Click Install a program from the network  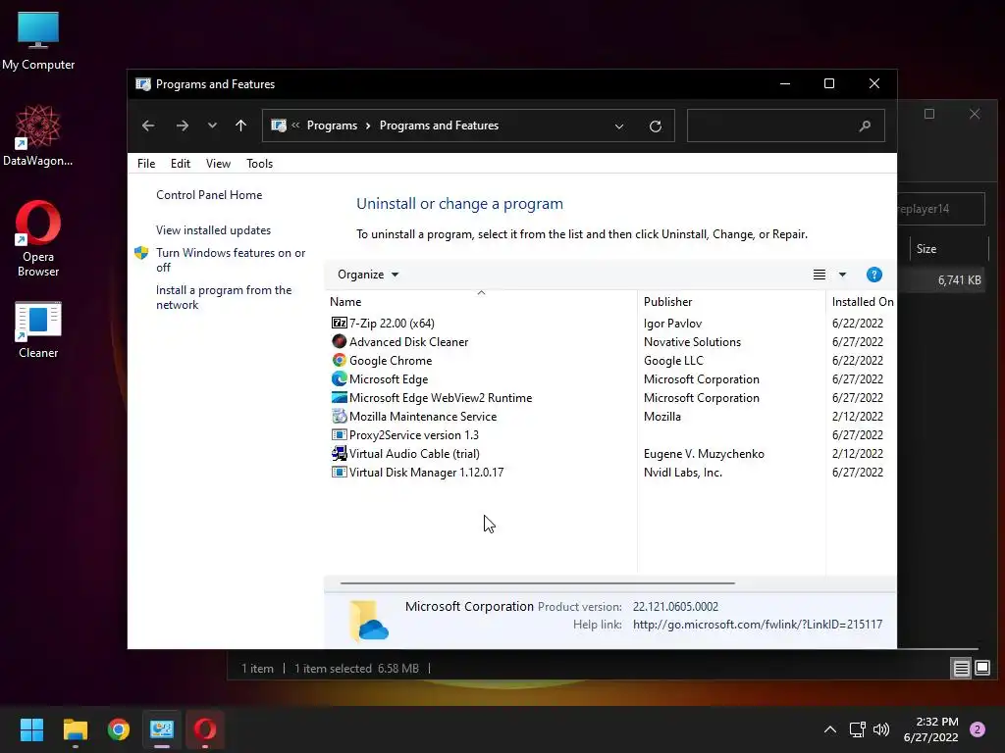pyautogui.click(x=224, y=297)
